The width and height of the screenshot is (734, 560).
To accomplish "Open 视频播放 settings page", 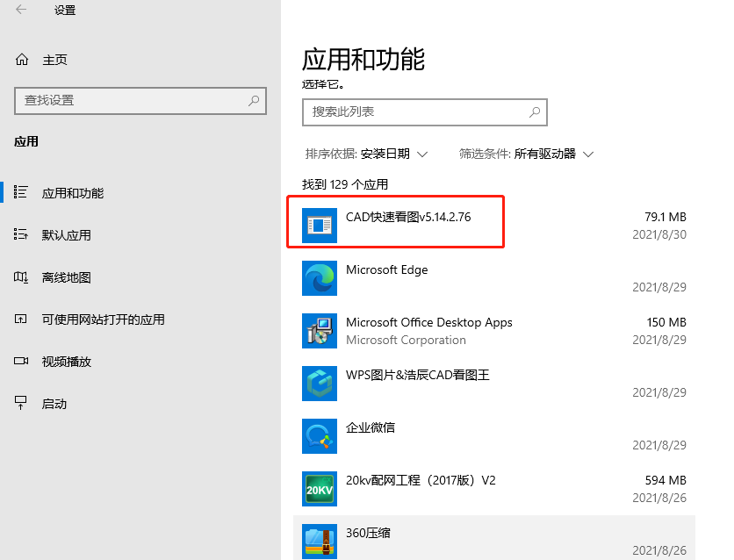I will 67,362.
